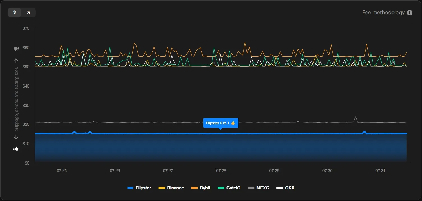Click the 07.28 date label on x-axis
Image resolution: width=422 pixels, height=201 pixels.
click(221, 171)
